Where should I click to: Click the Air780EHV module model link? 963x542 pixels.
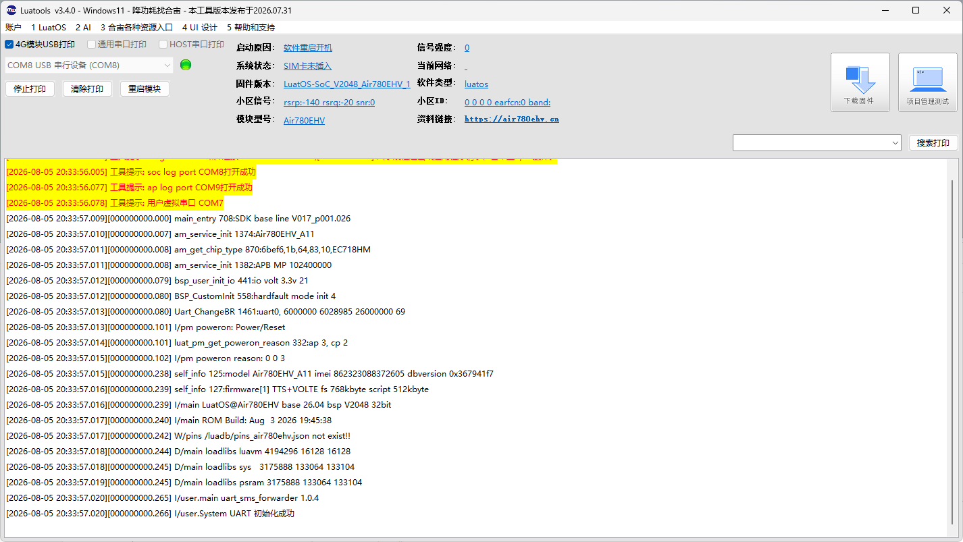coord(304,121)
